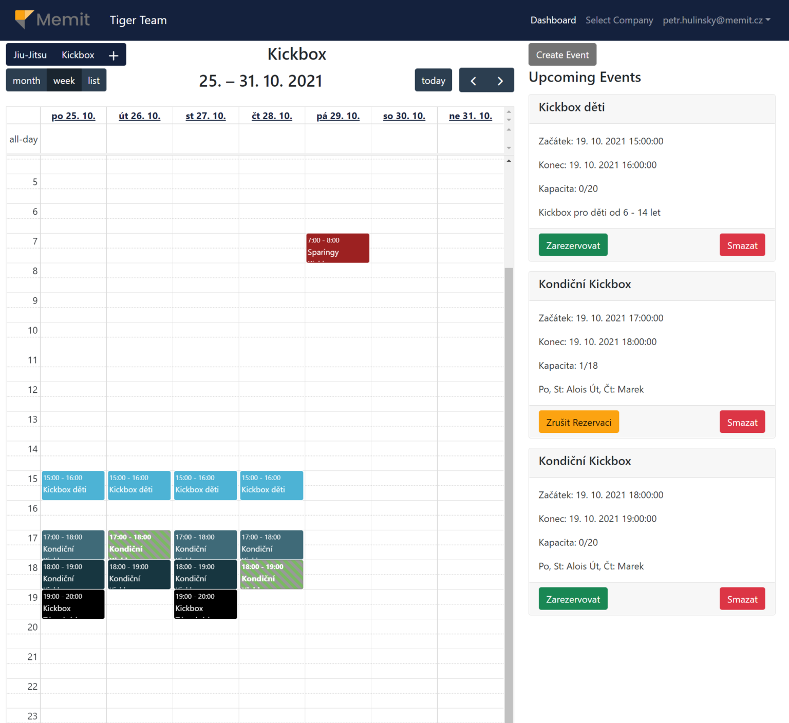Screen dimensions: 789x723
Task: Open the Sparingy event on Friday morning
Action: [x=337, y=248]
